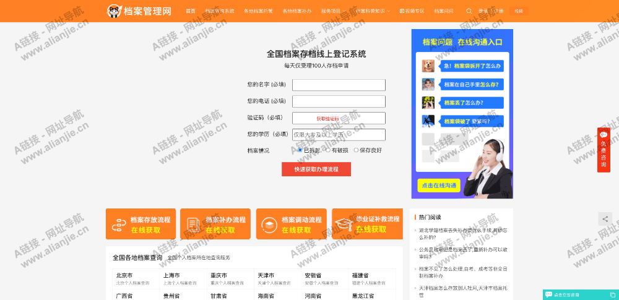The width and height of the screenshot is (619, 300).
Task: Click the document icon on 档案补办流程 card
Action: click(x=193, y=225)
